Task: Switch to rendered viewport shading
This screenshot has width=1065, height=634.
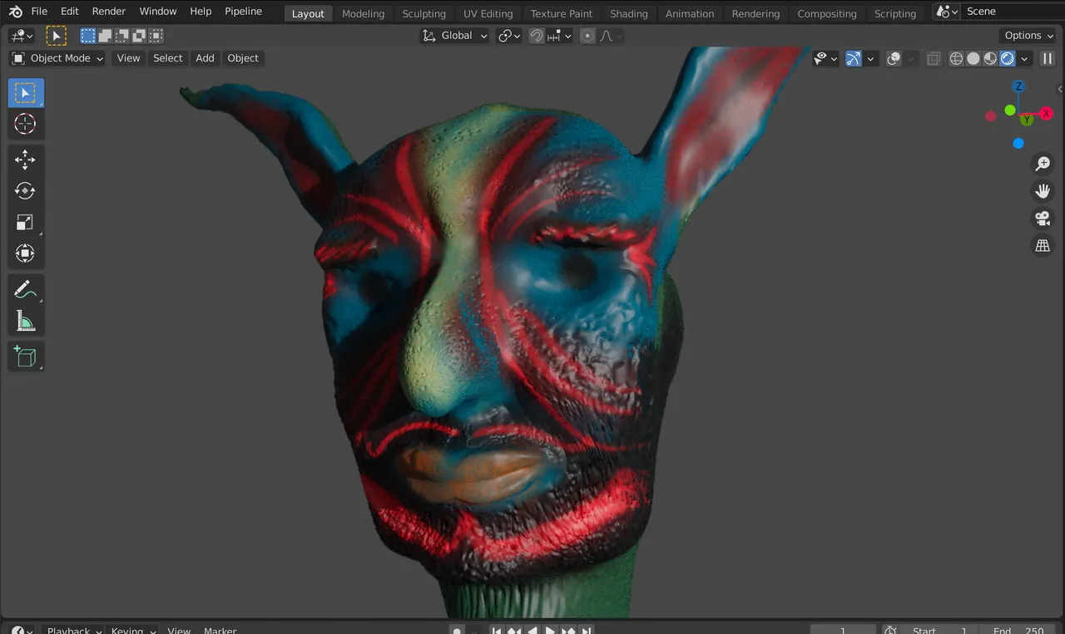Action: click(1007, 58)
